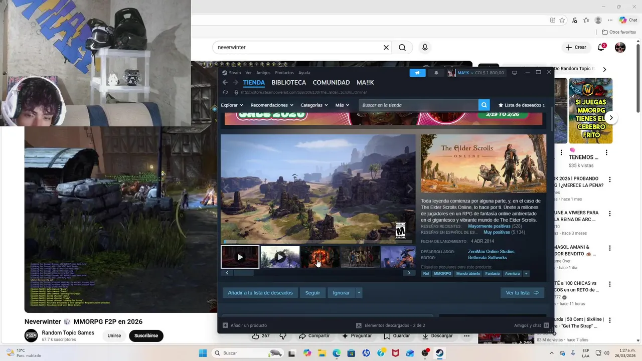The image size is (642, 361).
Task: Expand the Explorar dropdown in Steam store
Action: point(232,105)
